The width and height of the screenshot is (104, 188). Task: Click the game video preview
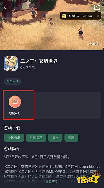point(52,25)
